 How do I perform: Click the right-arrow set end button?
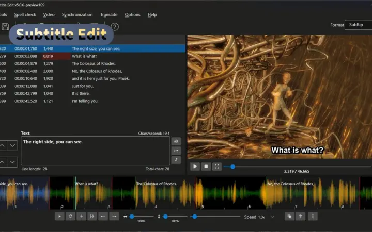click(x=114, y=216)
